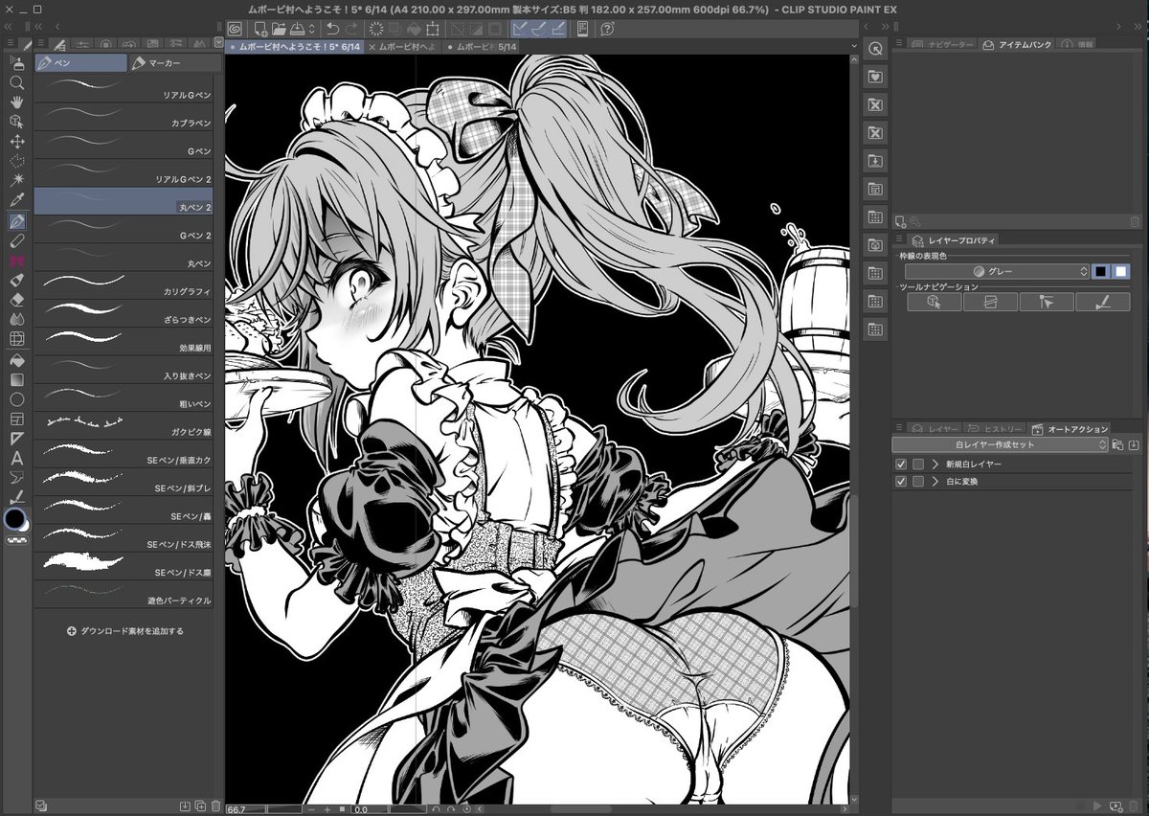Select the リアルGペン brush
The width and height of the screenshot is (1149, 816).
(124, 87)
